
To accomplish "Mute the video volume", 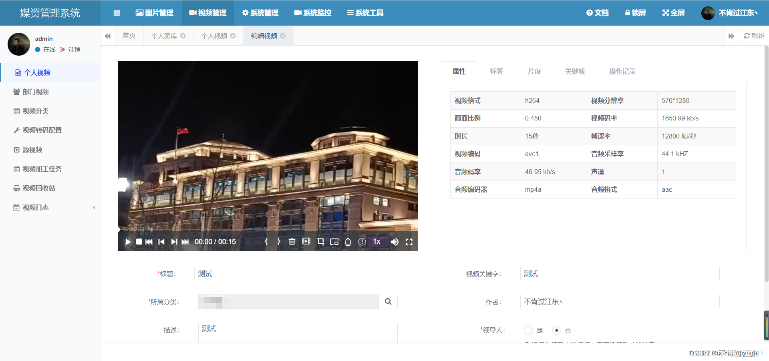I will 395,241.
